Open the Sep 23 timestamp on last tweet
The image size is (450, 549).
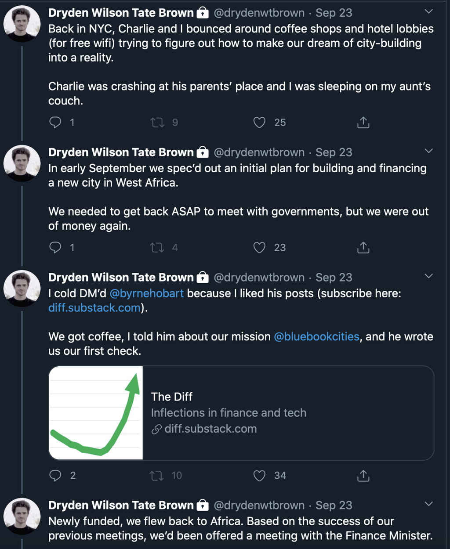pyautogui.click(x=334, y=505)
